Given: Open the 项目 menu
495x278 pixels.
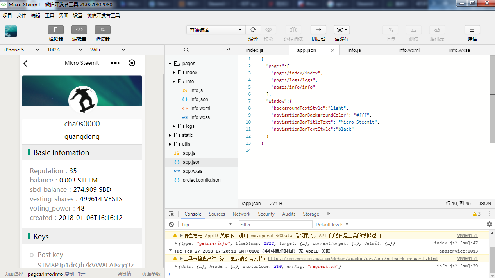Looking at the screenshot, I should click(7, 16).
